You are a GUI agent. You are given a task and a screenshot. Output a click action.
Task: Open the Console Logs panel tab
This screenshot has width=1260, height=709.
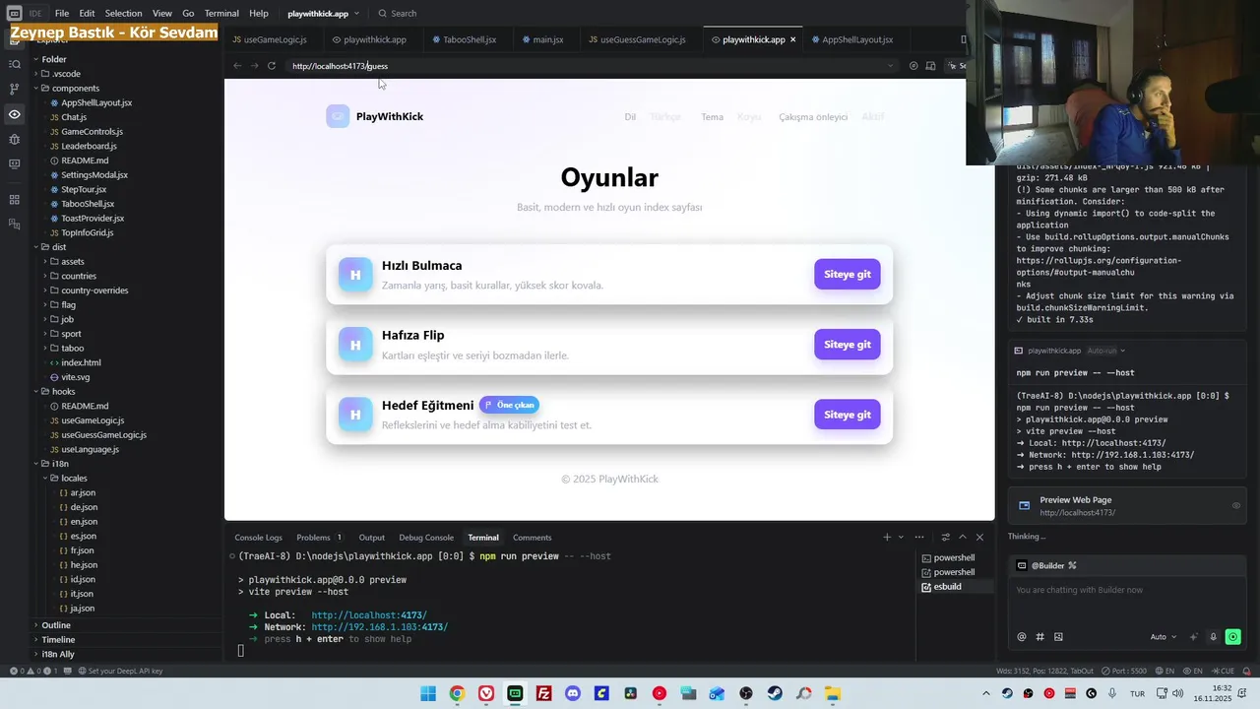coord(258,537)
